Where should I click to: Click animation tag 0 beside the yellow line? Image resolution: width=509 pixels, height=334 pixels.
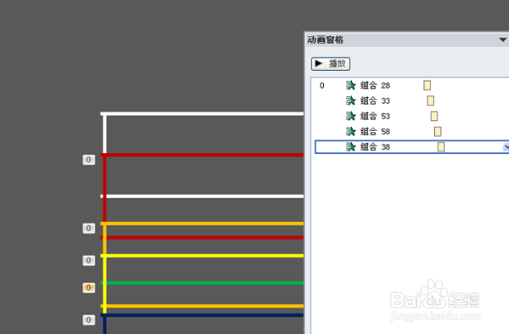89,261
